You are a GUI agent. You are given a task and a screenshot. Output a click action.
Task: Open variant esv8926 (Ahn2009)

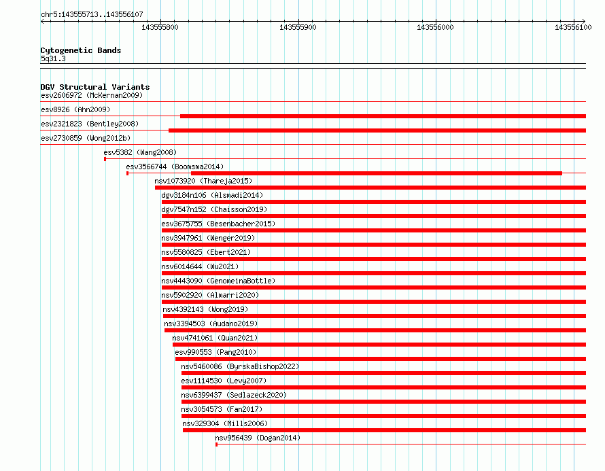pyautogui.click(x=75, y=109)
